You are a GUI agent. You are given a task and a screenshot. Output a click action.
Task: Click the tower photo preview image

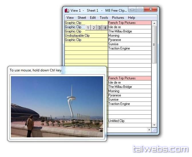pos(57,107)
